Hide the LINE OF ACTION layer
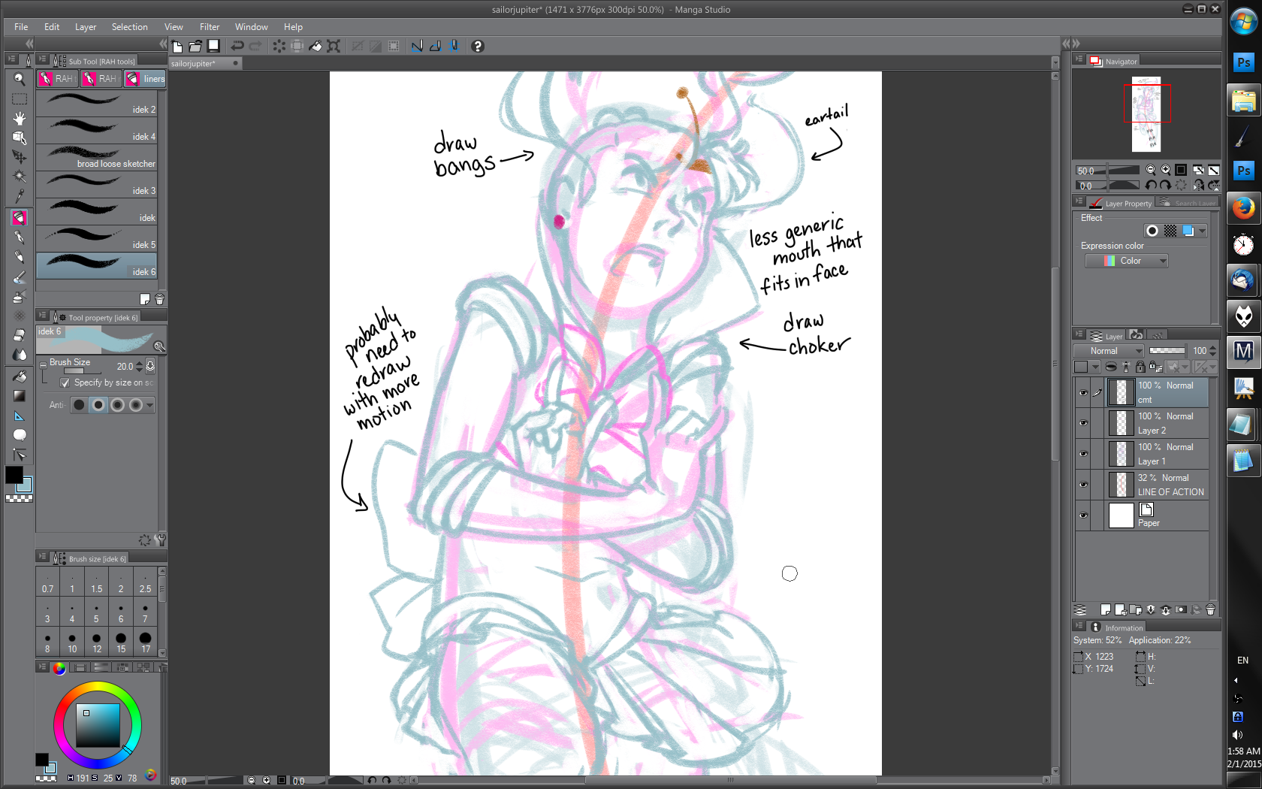Image resolution: width=1262 pixels, height=789 pixels. point(1083,485)
